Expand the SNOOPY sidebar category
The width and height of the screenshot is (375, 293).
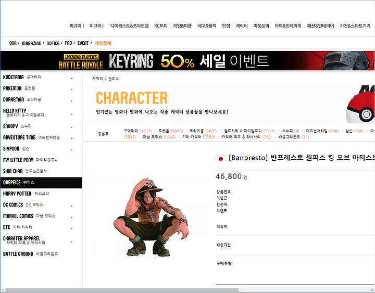pos(71,128)
